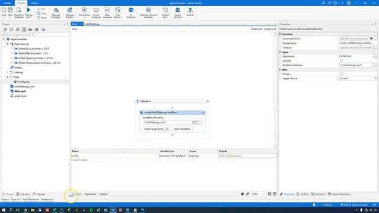Paste from clipboard in ribbon
This screenshot has height=213, width=379.
tap(41, 18)
